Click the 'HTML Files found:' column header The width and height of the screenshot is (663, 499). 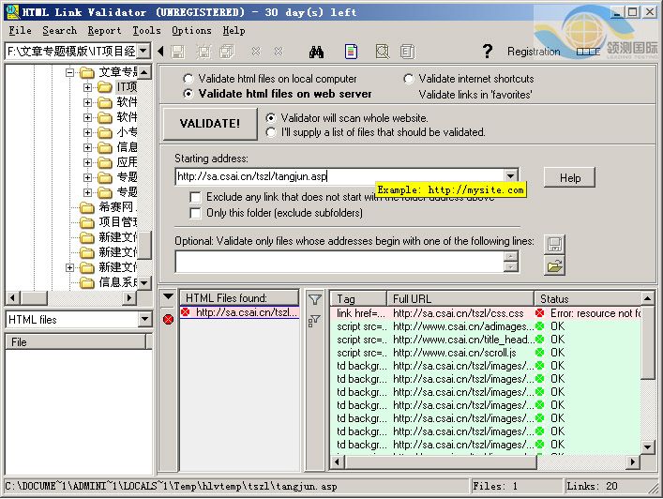239,298
